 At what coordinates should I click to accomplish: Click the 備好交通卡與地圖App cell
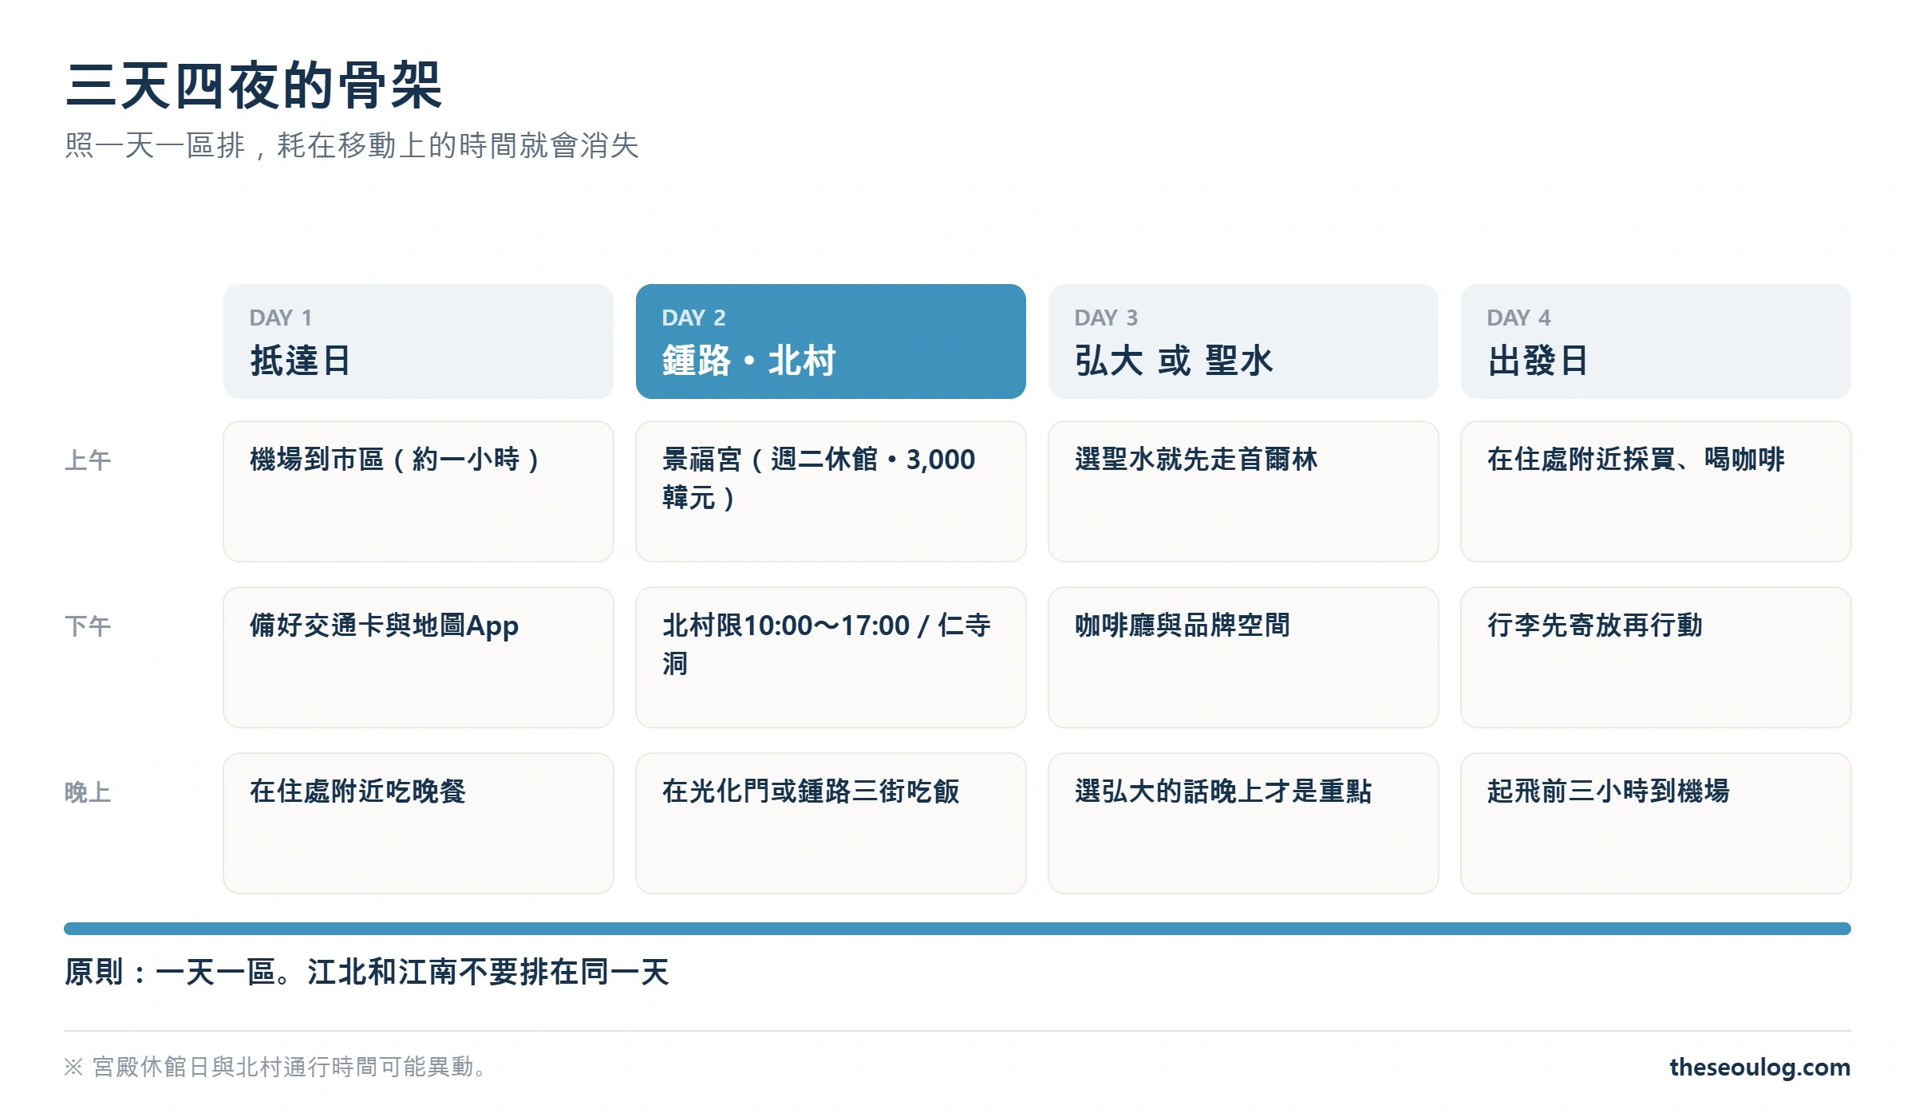pyautogui.click(x=418, y=657)
